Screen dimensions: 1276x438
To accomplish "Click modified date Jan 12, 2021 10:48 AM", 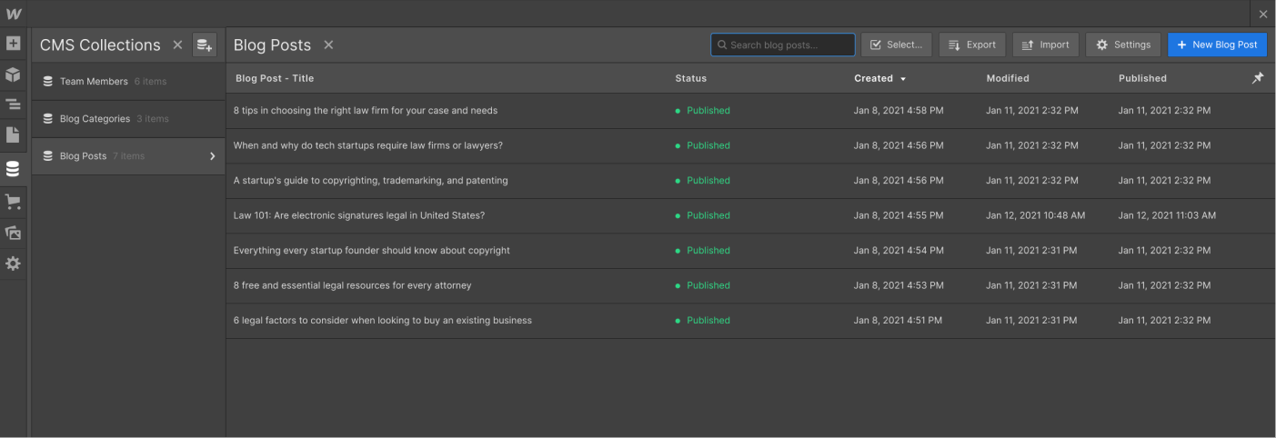I will coord(1036,215).
